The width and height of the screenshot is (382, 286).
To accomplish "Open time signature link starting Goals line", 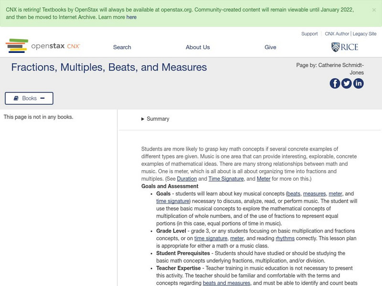I will [x=173, y=201].
